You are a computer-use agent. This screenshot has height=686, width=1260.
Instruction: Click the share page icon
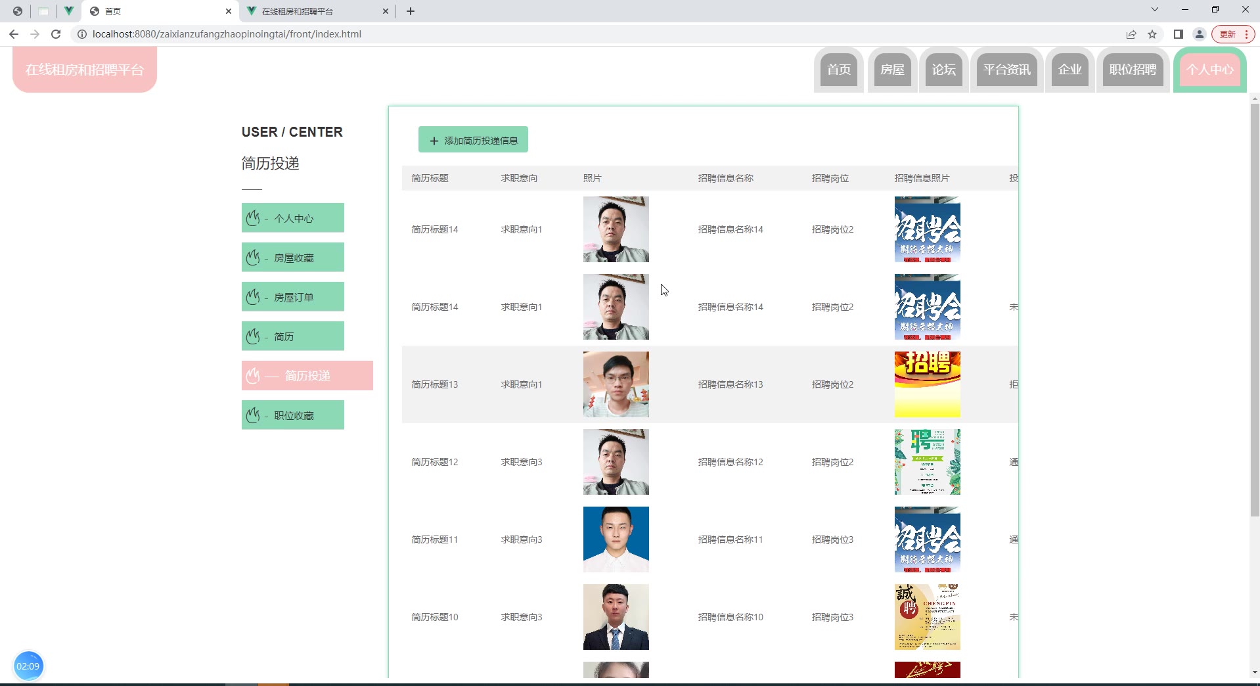1131,34
